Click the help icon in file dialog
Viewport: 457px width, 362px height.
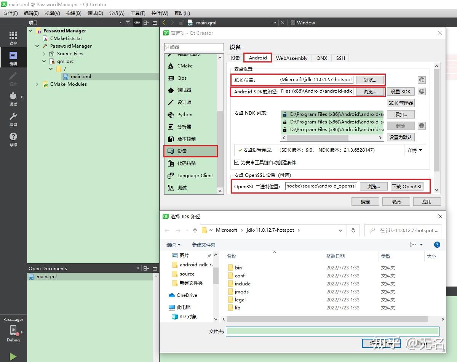(x=437, y=245)
